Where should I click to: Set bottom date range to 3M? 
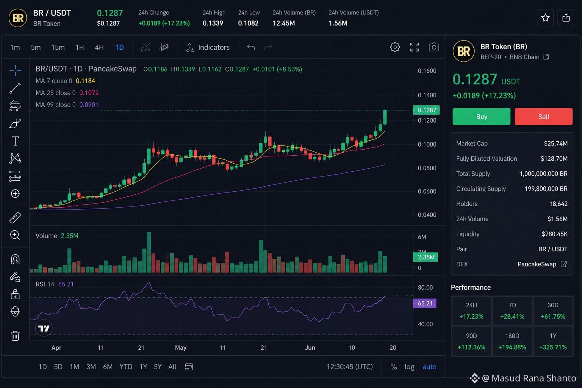pyautogui.click(x=91, y=367)
